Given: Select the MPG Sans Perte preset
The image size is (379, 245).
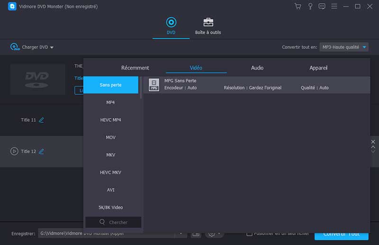Looking at the screenshot, I should coord(257,85).
